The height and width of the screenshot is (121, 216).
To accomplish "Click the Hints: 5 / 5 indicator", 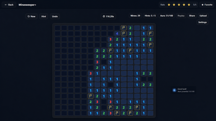I will (x=150, y=16).
